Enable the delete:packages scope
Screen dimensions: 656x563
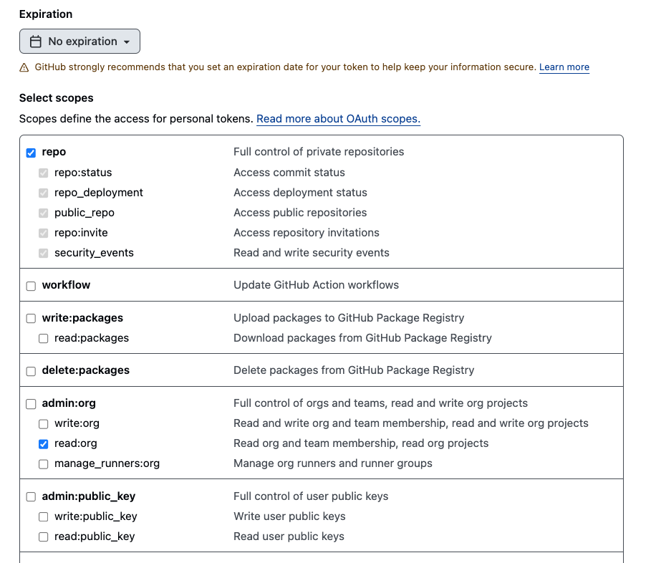coord(31,371)
